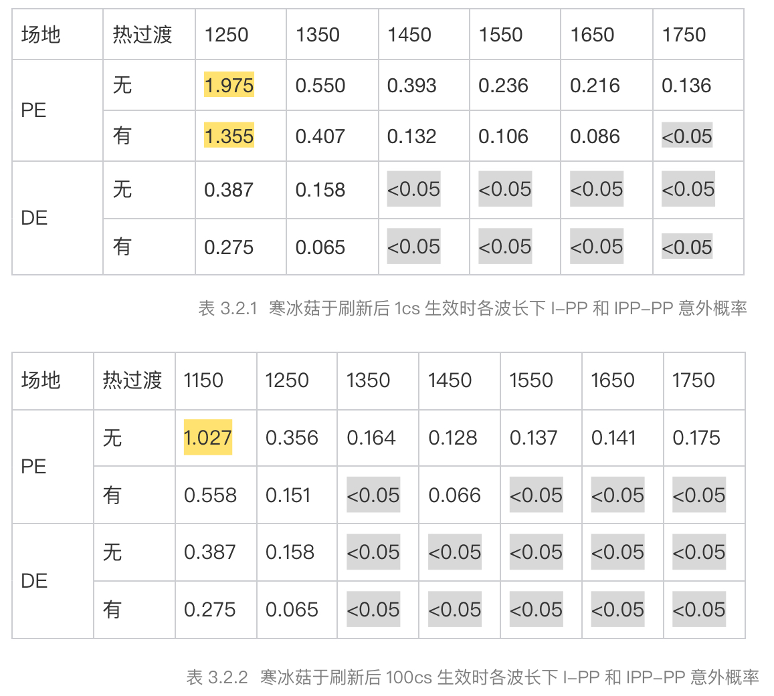Click the 0.164 table cell
774x696 pixels.
click(371, 438)
